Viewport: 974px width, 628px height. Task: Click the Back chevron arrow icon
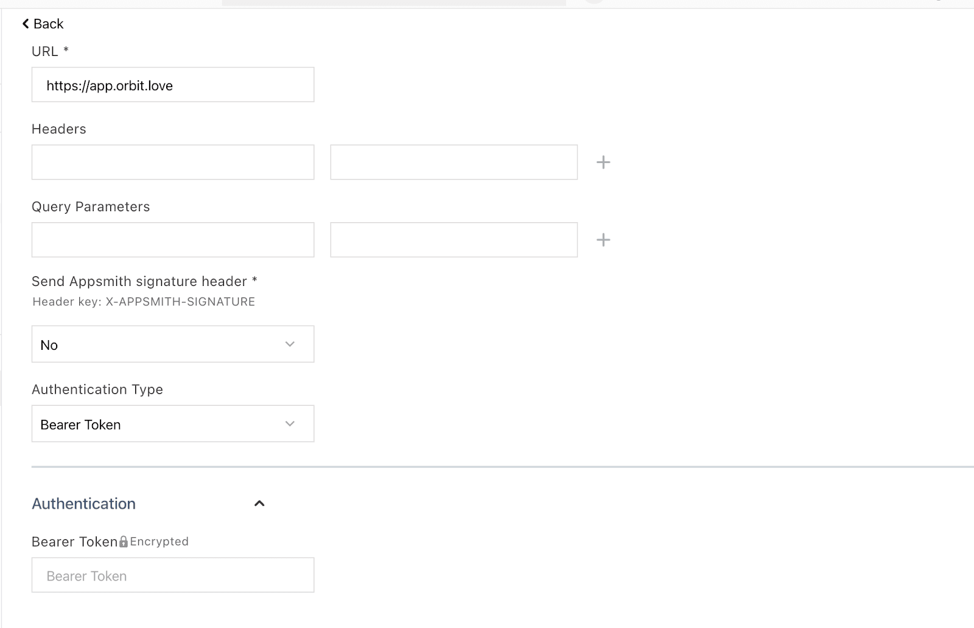pyautogui.click(x=26, y=24)
